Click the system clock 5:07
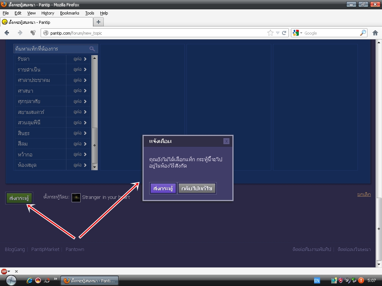Screen dimensions: 382x286 [372, 281]
